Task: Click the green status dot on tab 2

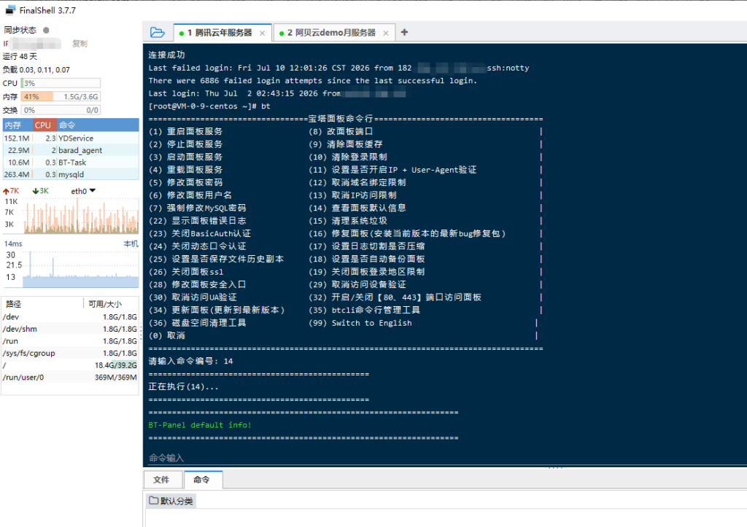Action: point(282,34)
